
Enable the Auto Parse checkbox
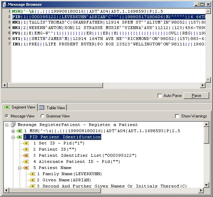(160, 96)
